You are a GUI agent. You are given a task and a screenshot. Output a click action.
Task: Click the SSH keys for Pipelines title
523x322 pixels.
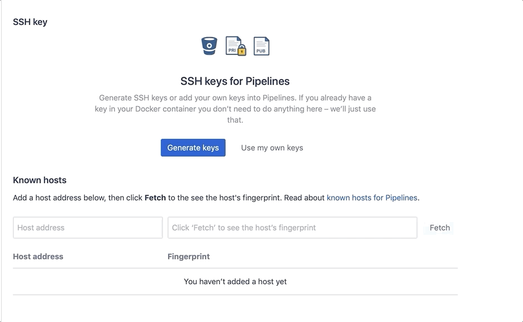coord(235,81)
